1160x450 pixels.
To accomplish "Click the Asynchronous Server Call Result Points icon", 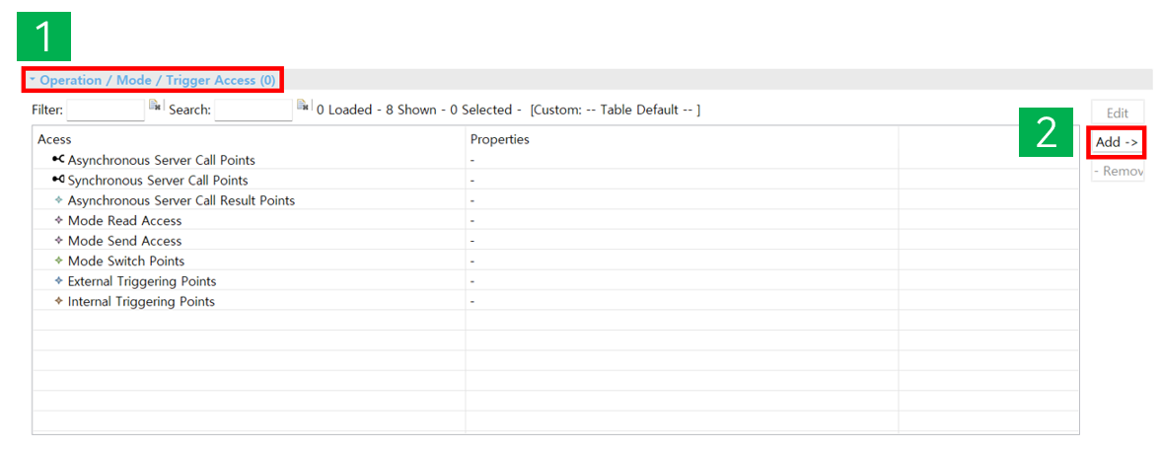I will 59,200.
